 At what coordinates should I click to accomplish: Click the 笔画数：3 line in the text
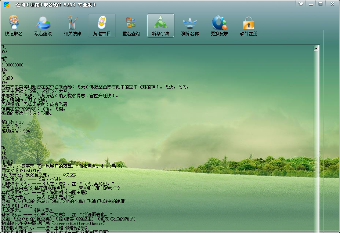13,121
